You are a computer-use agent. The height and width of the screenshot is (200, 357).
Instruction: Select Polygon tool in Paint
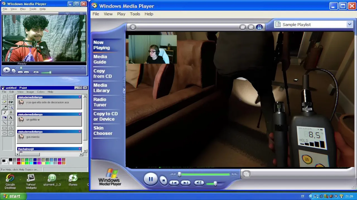coord(11,128)
